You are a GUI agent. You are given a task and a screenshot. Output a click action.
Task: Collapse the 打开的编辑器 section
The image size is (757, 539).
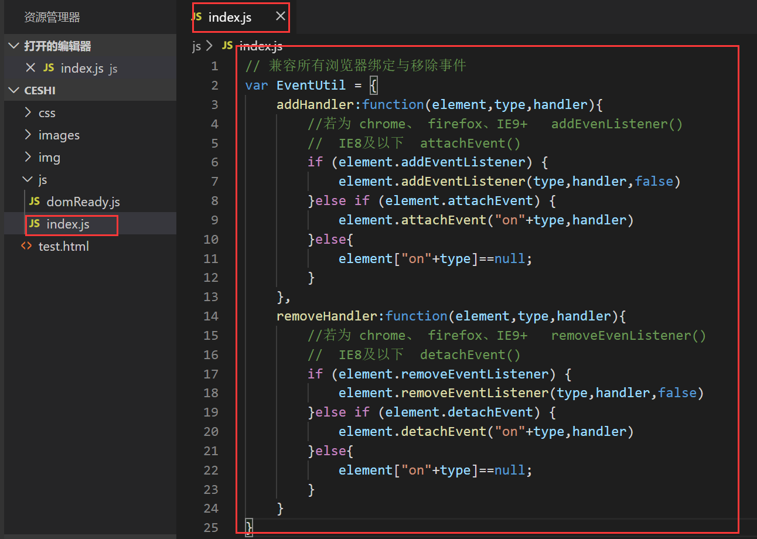pos(13,46)
